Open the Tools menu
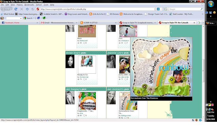This screenshot has height=135, width=217. (x=46, y=5)
